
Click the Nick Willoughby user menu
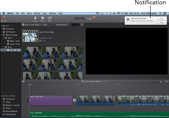coord(149,13)
